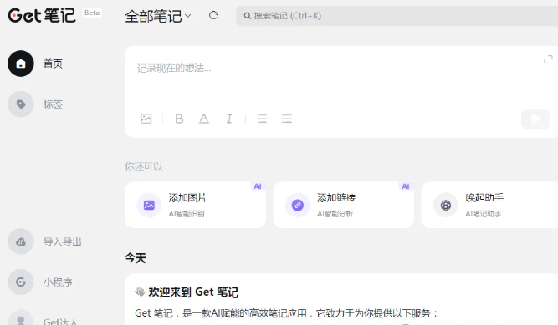The width and height of the screenshot is (558, 325).
Task: Insert an image via editor toolbar
Action: [x=146, y=119]
